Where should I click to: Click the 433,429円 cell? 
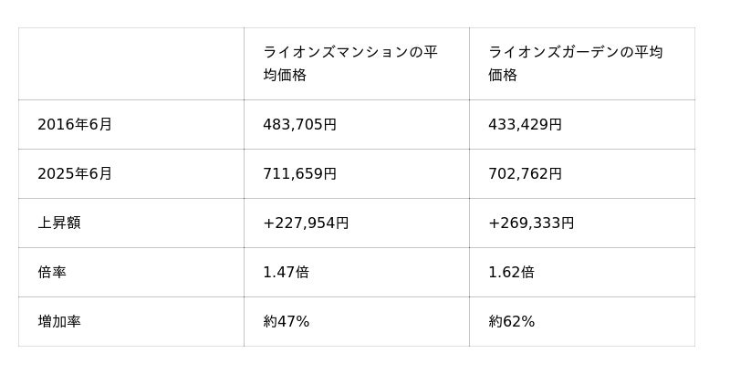coord(525,125)
